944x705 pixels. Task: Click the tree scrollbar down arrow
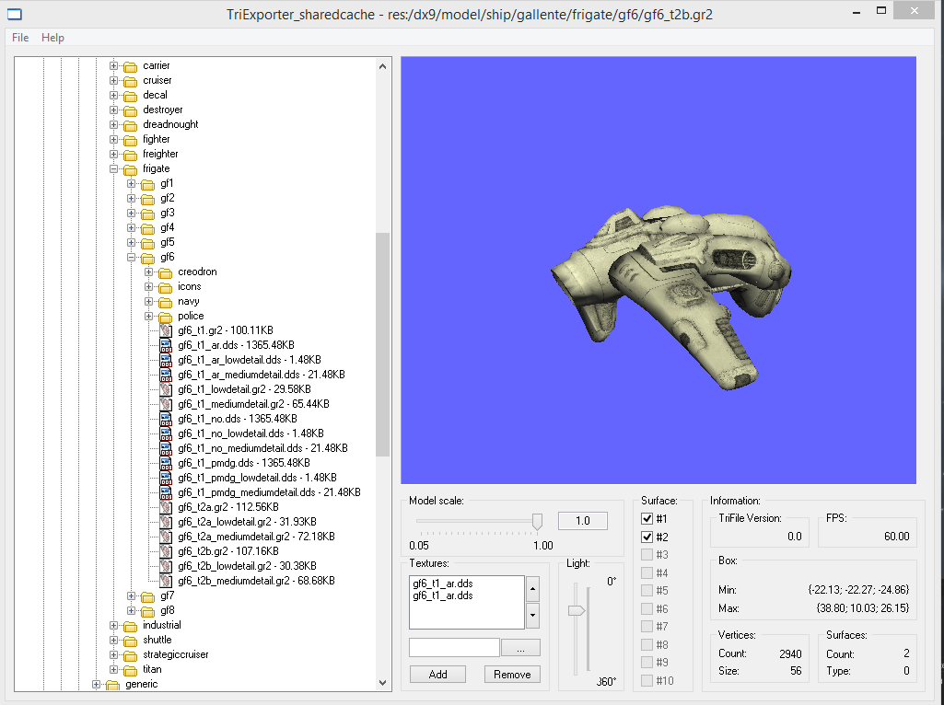click(x=383, y=683)
